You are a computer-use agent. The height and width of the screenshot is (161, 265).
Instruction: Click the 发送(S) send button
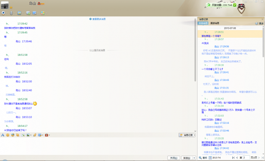pyautogui.click(x=187, y=158)
